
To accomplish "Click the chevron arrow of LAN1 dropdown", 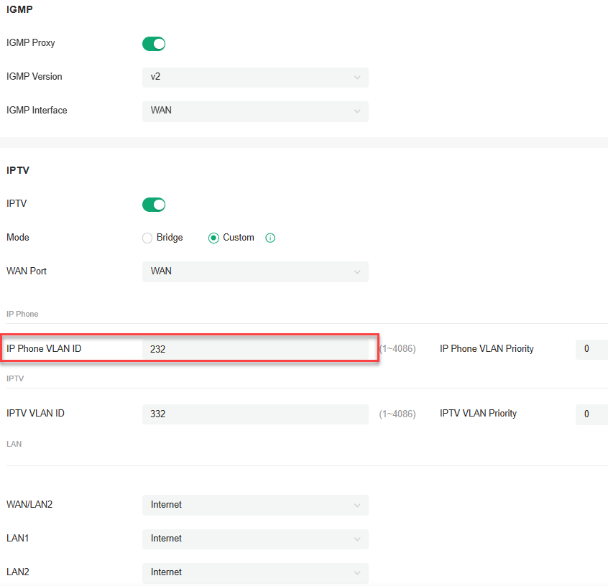I will click(x=357, y=539).
